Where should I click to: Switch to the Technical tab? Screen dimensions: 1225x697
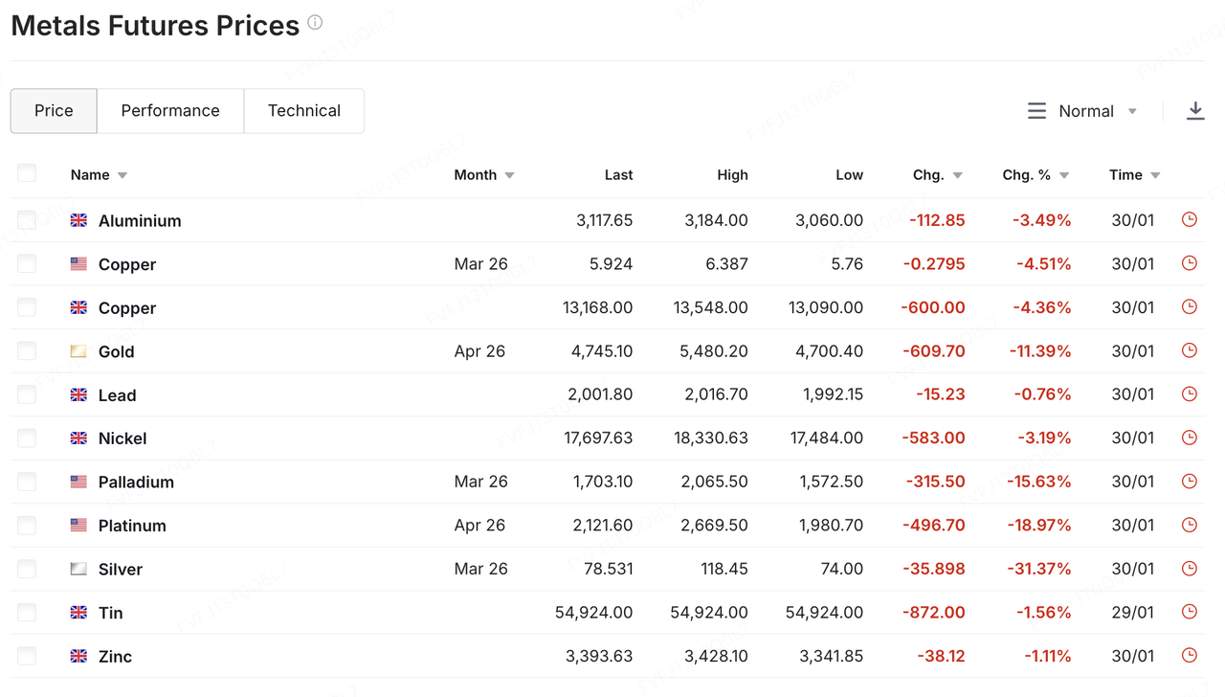click(x=304, y=111)
